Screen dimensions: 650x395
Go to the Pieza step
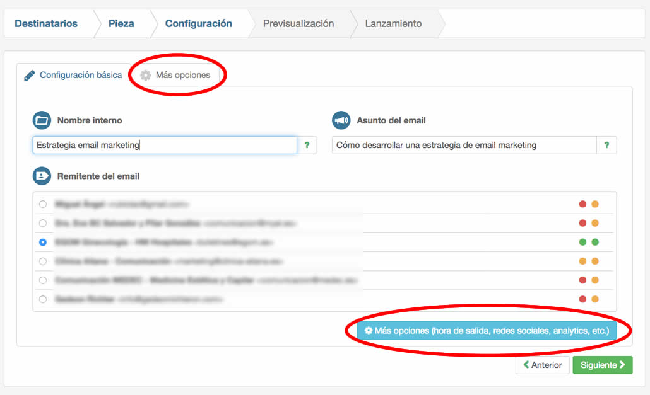coord(122,23)
